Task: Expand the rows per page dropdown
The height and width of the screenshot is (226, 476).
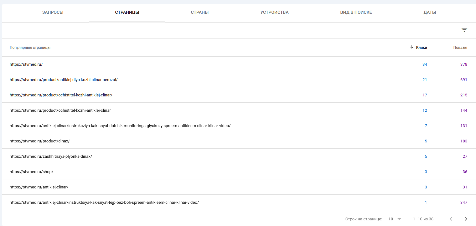Action: tap(395, 219)
